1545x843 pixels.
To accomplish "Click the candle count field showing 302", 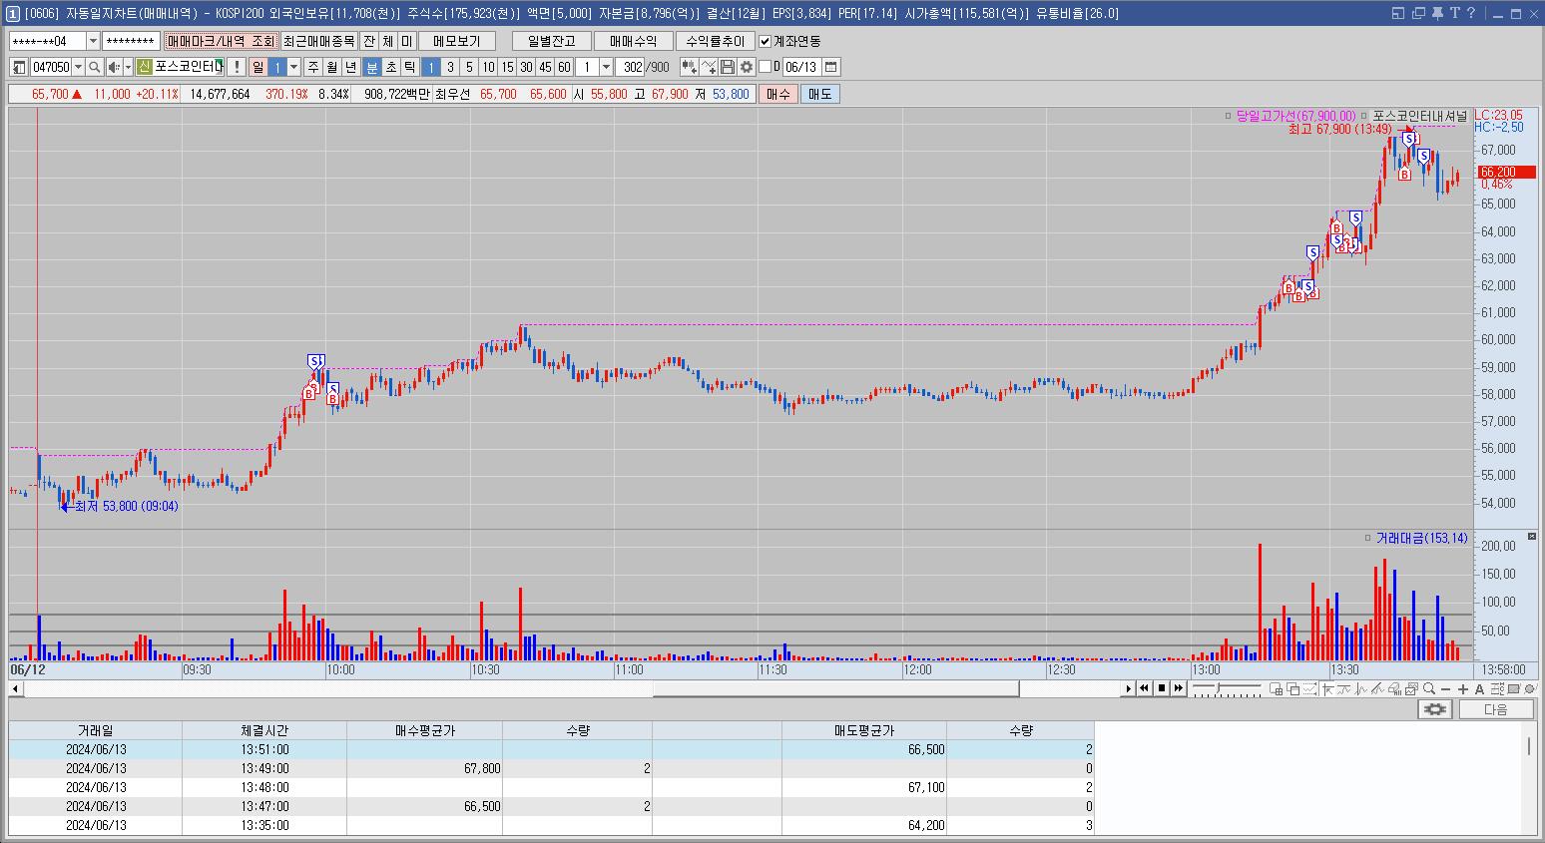I will (630, 67).
